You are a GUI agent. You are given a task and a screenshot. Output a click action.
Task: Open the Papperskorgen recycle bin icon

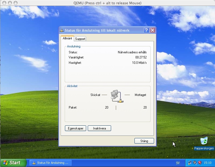[204, 141]
